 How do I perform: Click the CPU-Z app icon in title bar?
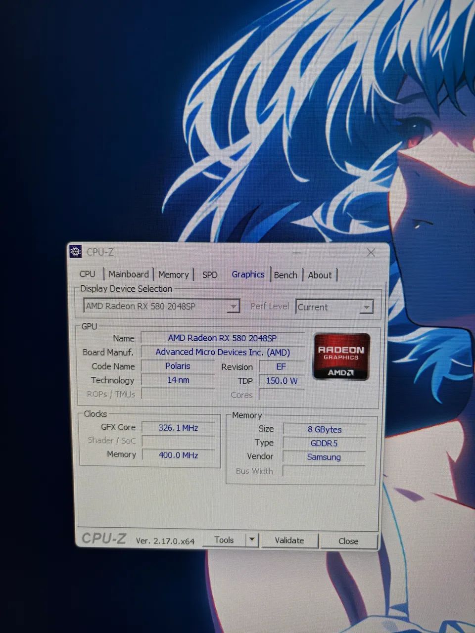[x=75, y=252]
